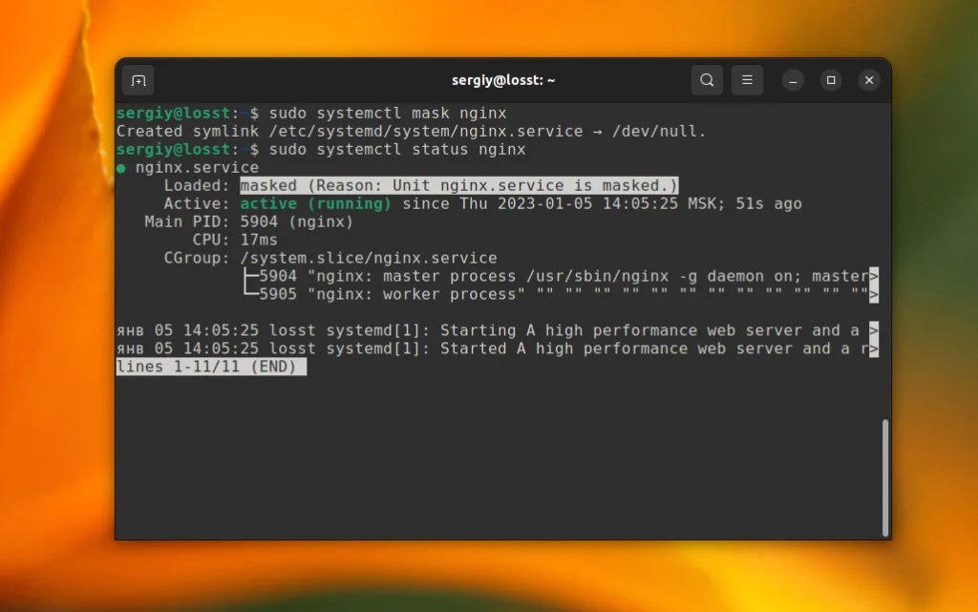Click the sergiy@losst: ~ window title
Image resolution: width=978 pixels, height=612 pixels.
tap(503, 80)
